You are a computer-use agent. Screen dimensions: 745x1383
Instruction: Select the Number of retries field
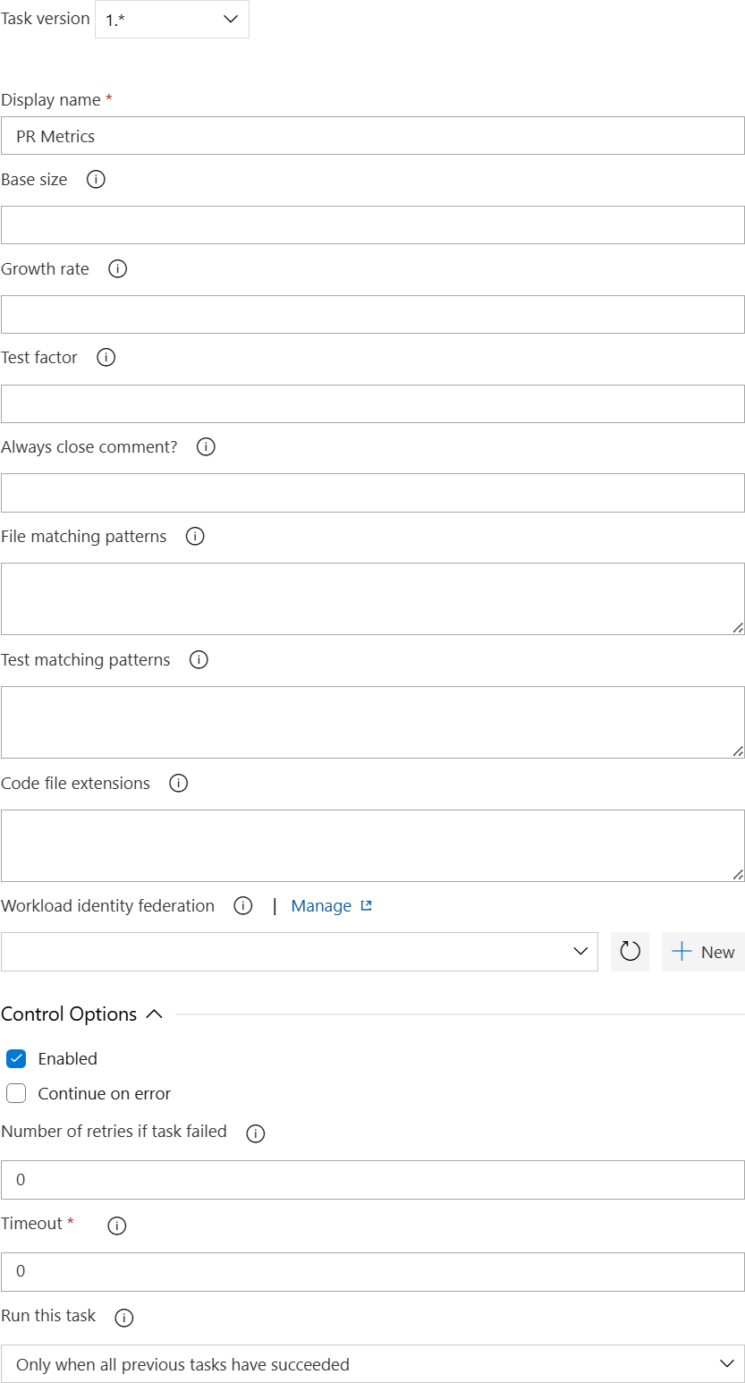point(372,1179)
